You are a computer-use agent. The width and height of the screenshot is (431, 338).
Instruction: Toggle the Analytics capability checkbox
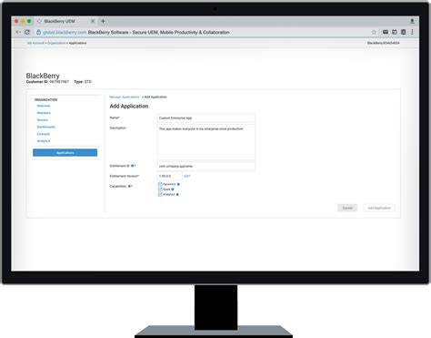(x=160, y=194)
